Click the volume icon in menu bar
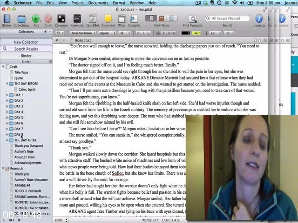Viewport: 298px width, 223px height. click(x=242, y=3)
